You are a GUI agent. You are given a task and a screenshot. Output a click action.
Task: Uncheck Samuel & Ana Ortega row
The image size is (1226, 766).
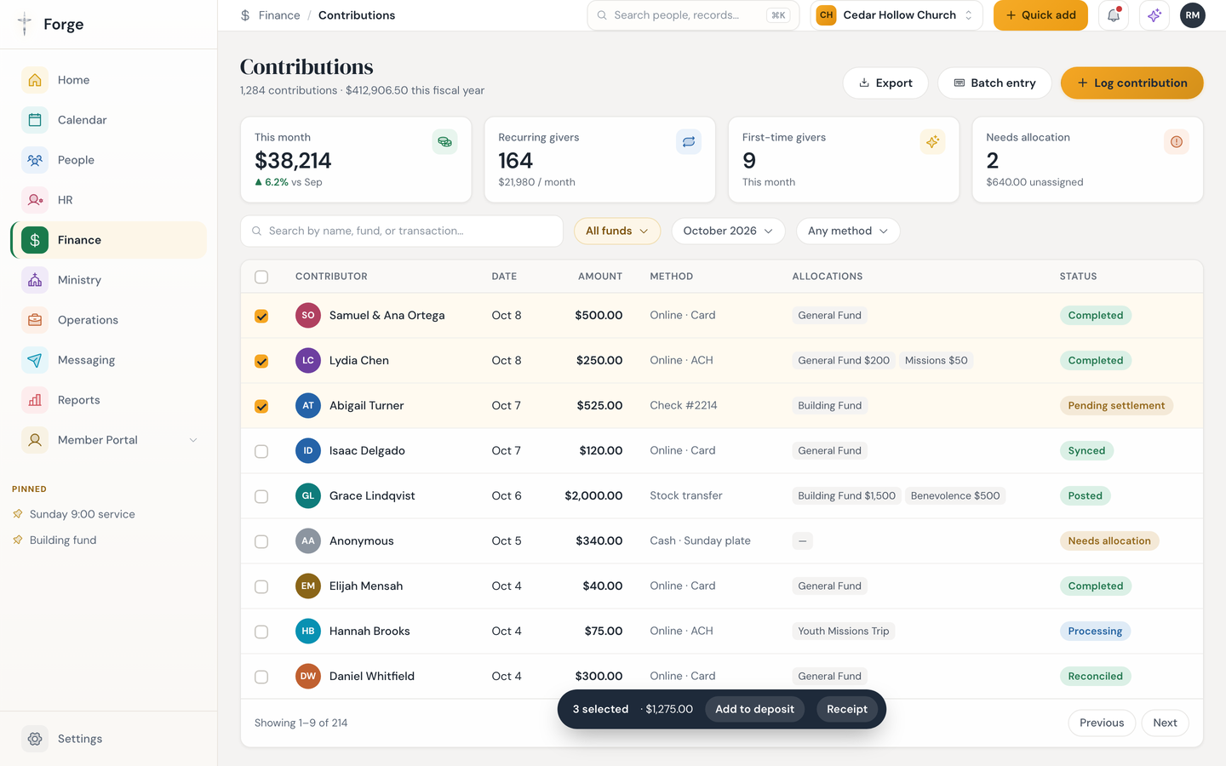(261, 316)
